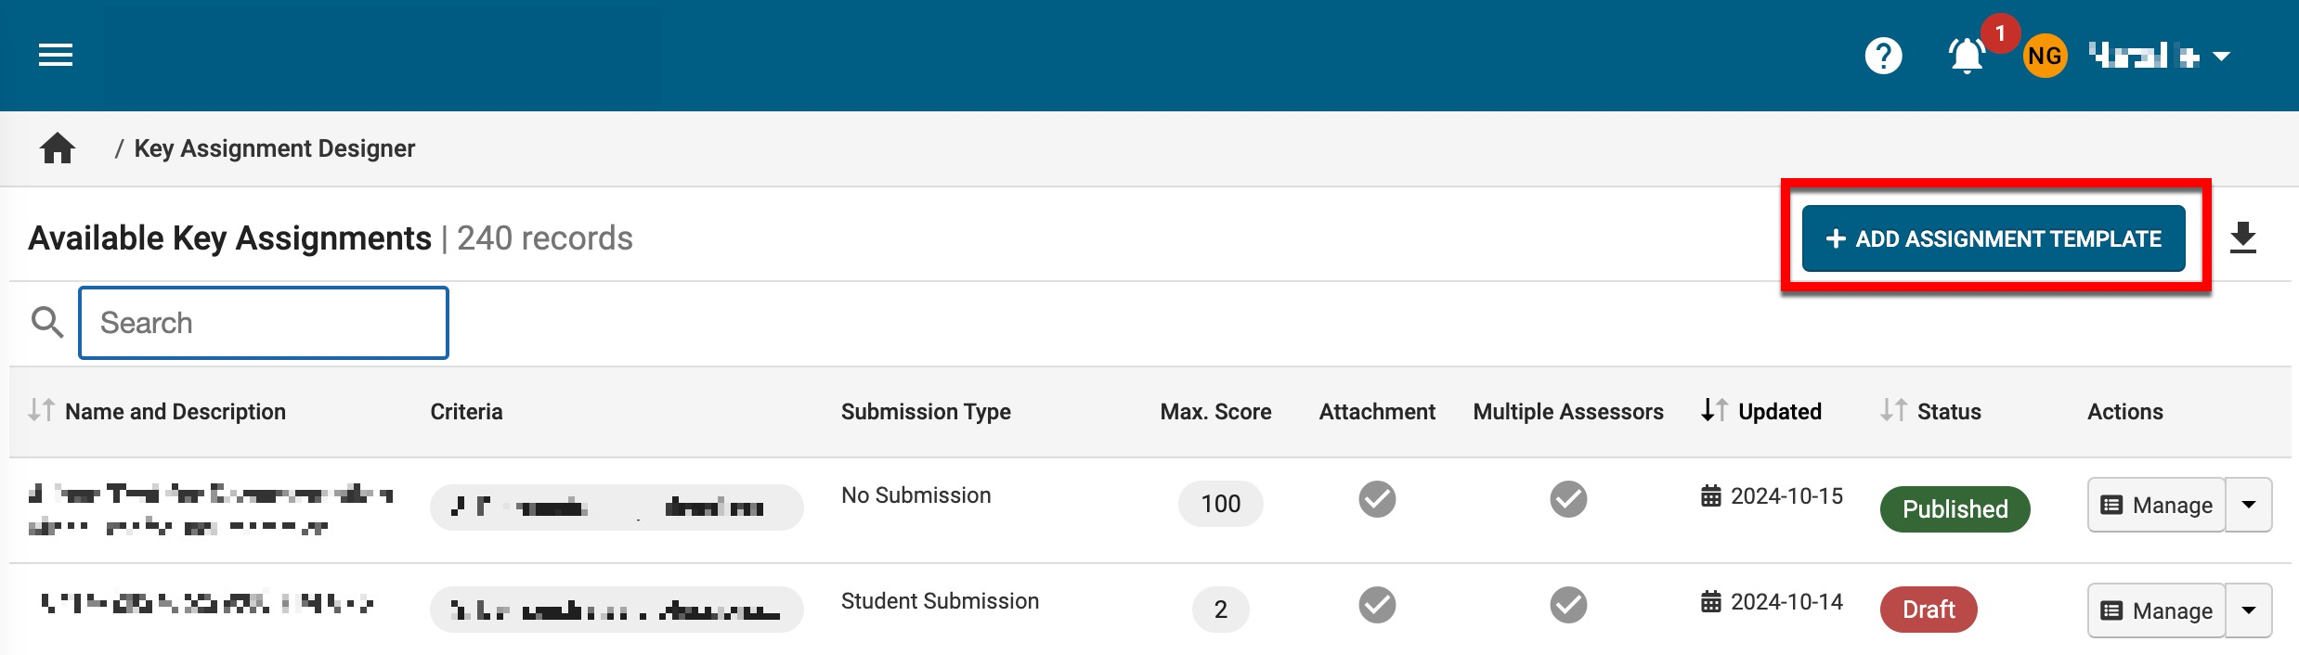Open dropdown arrow next to Published row Manage
The width and height of the screenshot is (2299, 655).
2249,505
